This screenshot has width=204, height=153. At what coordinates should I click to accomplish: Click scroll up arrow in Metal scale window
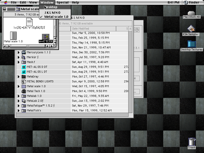pos(55,39)
